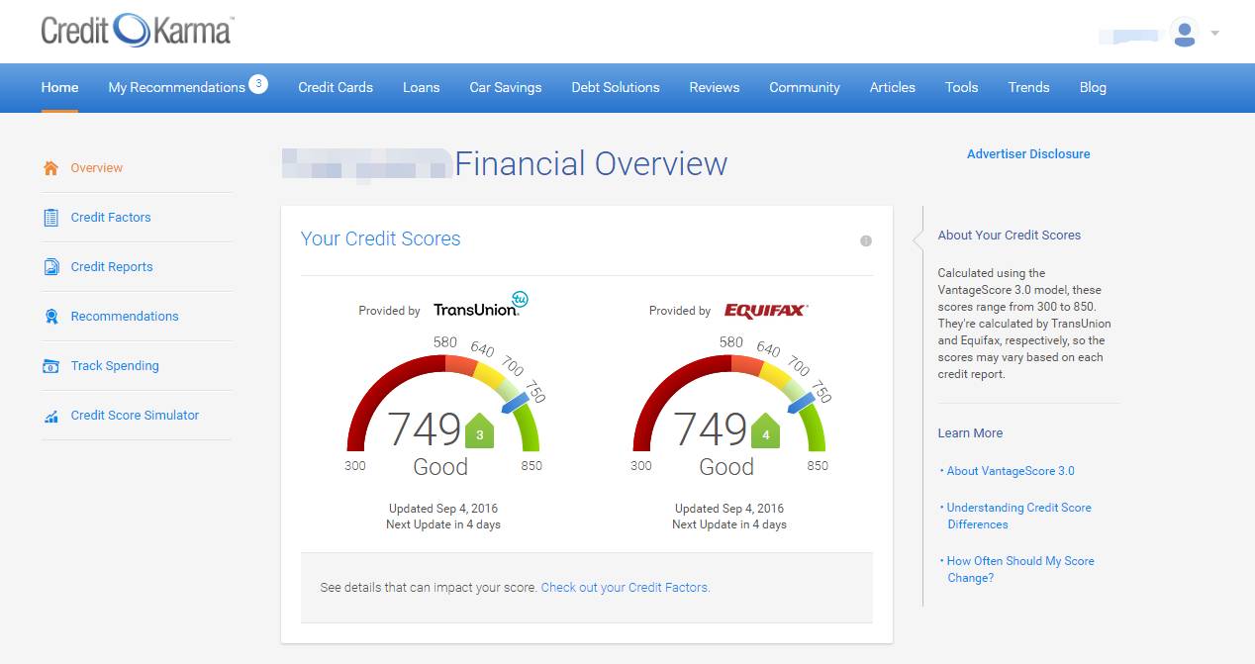Open the About VantageScore 3.0 link
The width and height of the screenshot is (1255, 664).
(x=1011, y=471)
